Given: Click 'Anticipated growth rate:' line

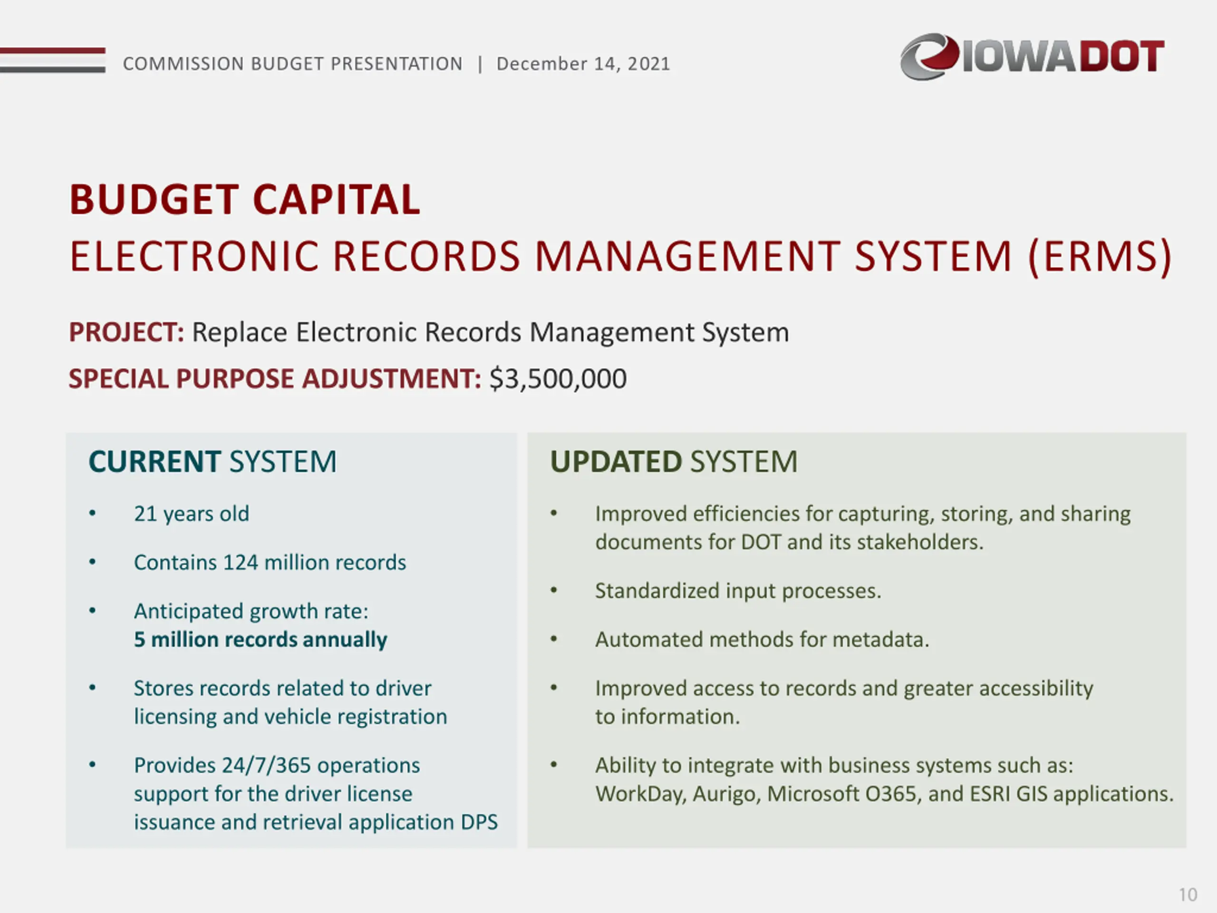Looking at the screenshot, I should [x=251, y=612].
